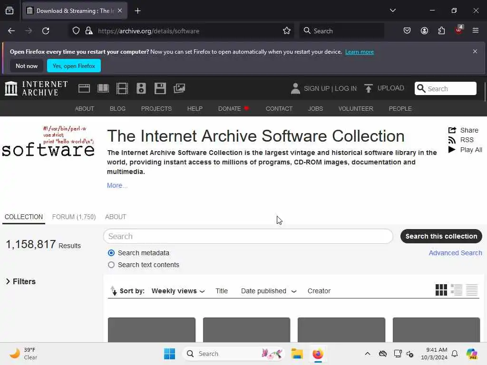Click the Search this collection button
Screen dimensions: 487x365
(x=441, y=236)
